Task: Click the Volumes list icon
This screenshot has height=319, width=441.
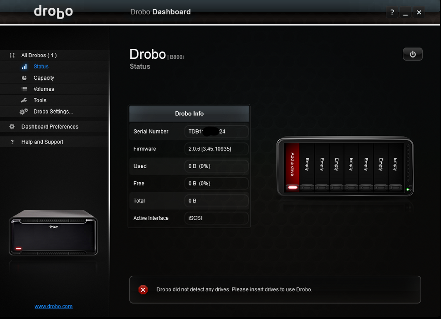Action: click(25, 89)
